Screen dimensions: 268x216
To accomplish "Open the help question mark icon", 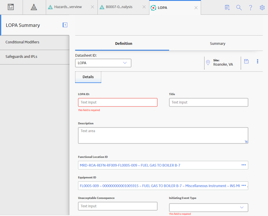I will click(251, 8).
